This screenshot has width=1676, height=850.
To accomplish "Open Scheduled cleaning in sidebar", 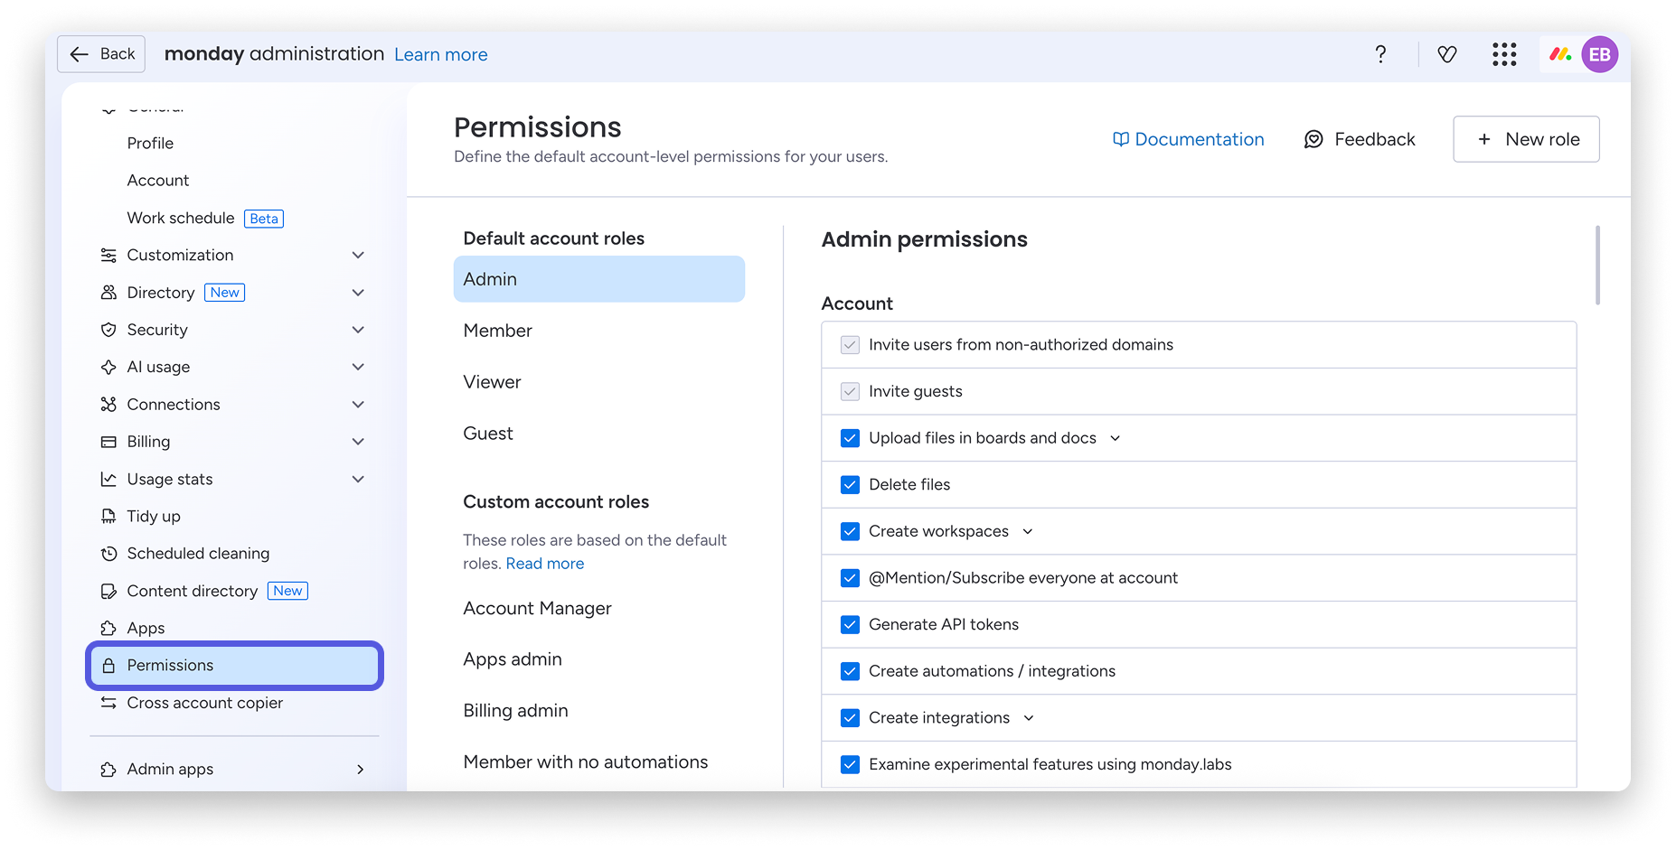I will pyautogui.click(x=198, y=553).
